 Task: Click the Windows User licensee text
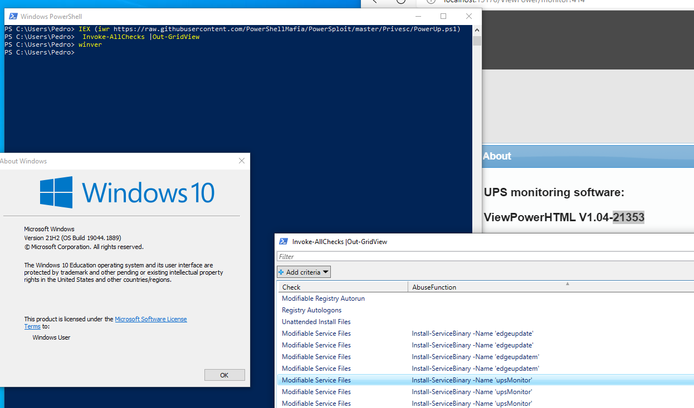(51, 337)
